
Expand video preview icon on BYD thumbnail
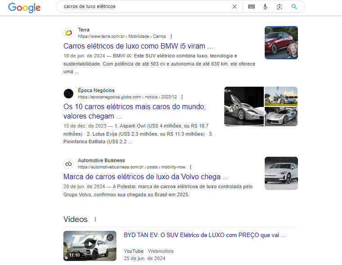click(110, 237)
